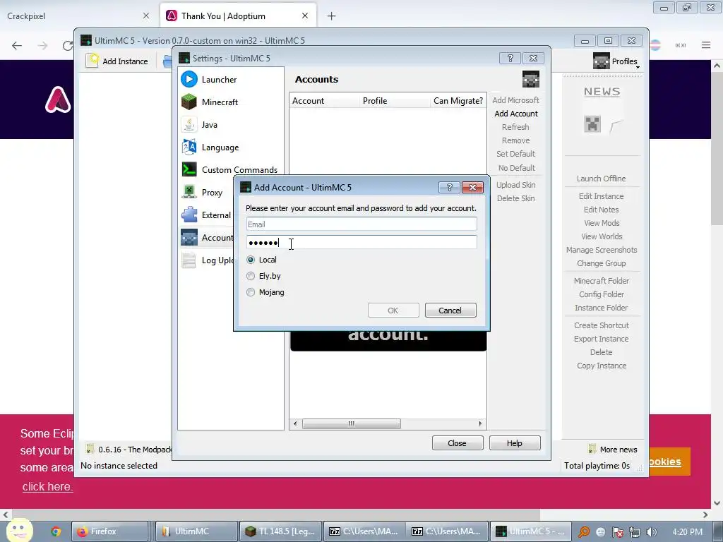Click accounts list scroll right arrow

(x=480, y=423)
